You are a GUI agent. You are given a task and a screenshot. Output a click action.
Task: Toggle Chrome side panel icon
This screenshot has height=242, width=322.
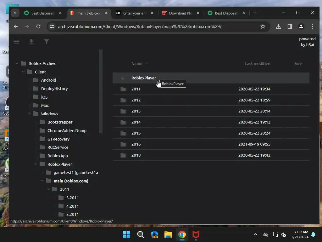pos(290,26)
